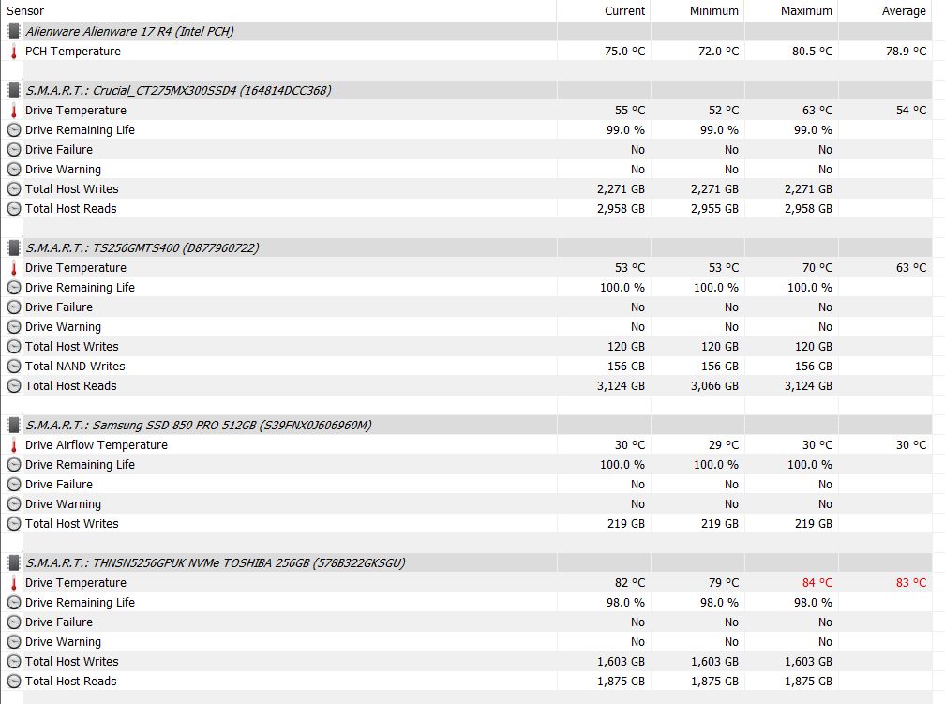Screen dimensions: 945x704
Task: Click the Maximum column header
Action: [x=806, y=11]
